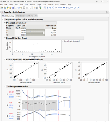Click the Open file folder icon

point(10,8)
